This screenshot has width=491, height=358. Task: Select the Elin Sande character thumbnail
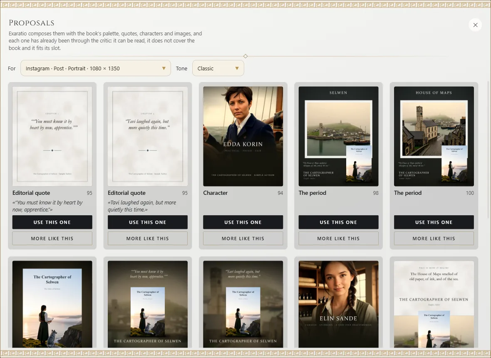point(339,304)
